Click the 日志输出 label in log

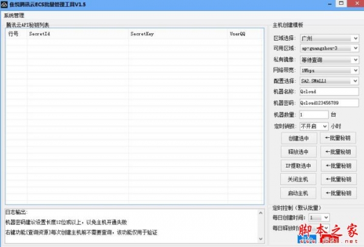[16, 212]
